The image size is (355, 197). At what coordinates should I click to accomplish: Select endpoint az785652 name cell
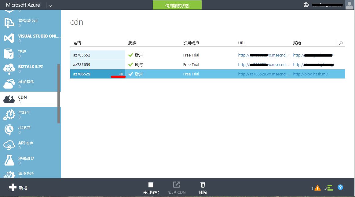[97, 55]
